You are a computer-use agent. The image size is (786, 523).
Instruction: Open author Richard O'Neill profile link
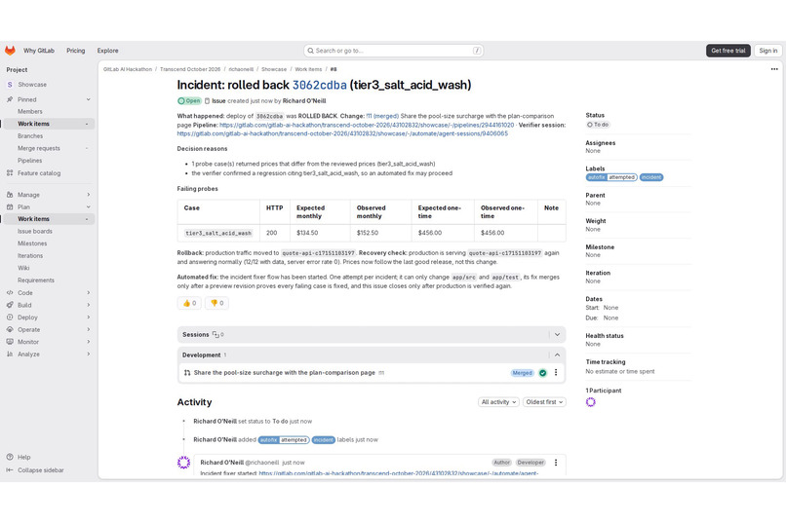pos(304,101)
